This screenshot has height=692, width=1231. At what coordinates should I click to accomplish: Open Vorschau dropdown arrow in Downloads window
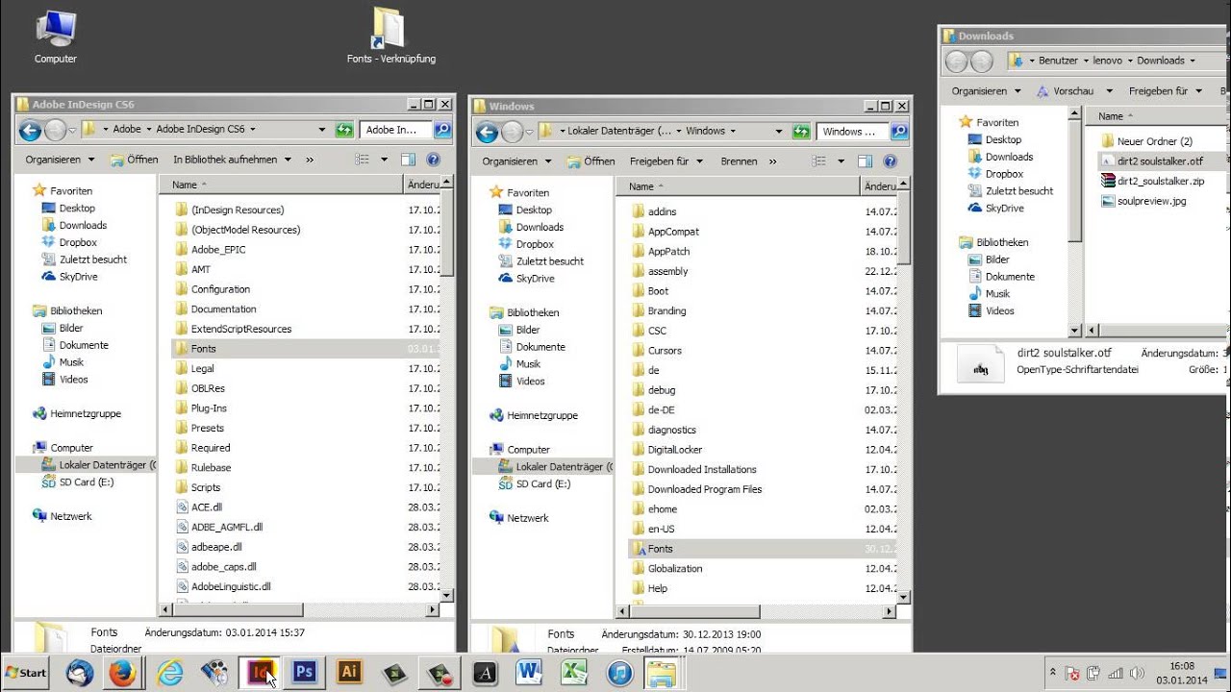(1109, 91)
